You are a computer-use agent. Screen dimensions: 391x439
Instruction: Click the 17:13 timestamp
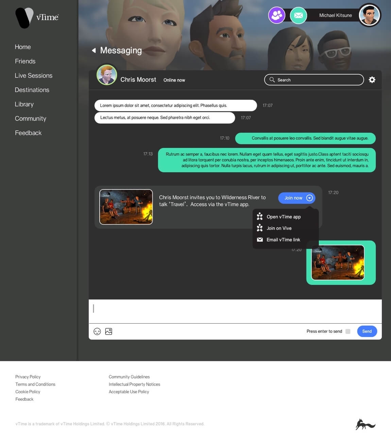148,154
